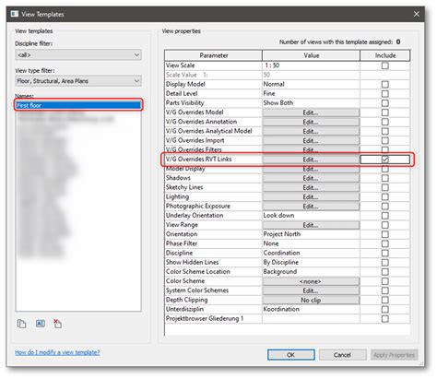Click Edit for V/G Overrides Import
The image size is (437, 379).
(x=311, y=141)
